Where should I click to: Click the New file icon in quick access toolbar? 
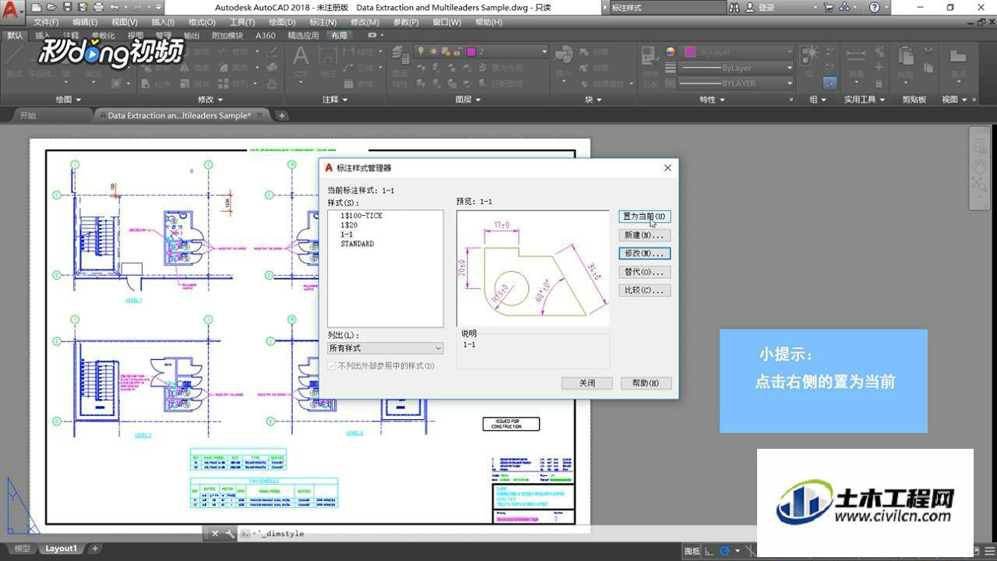(x=37, y=7)
